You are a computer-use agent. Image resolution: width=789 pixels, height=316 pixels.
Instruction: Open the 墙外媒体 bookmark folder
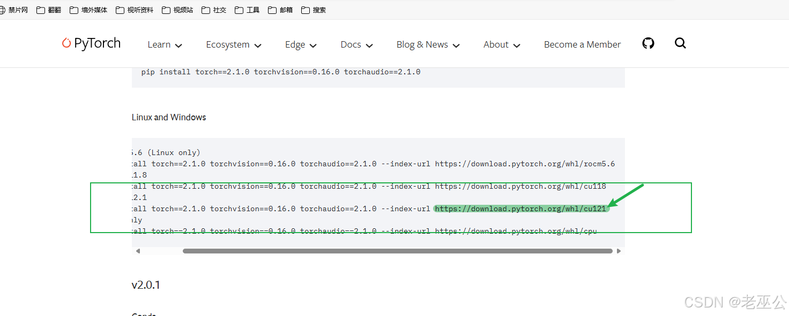pos(88,10)
